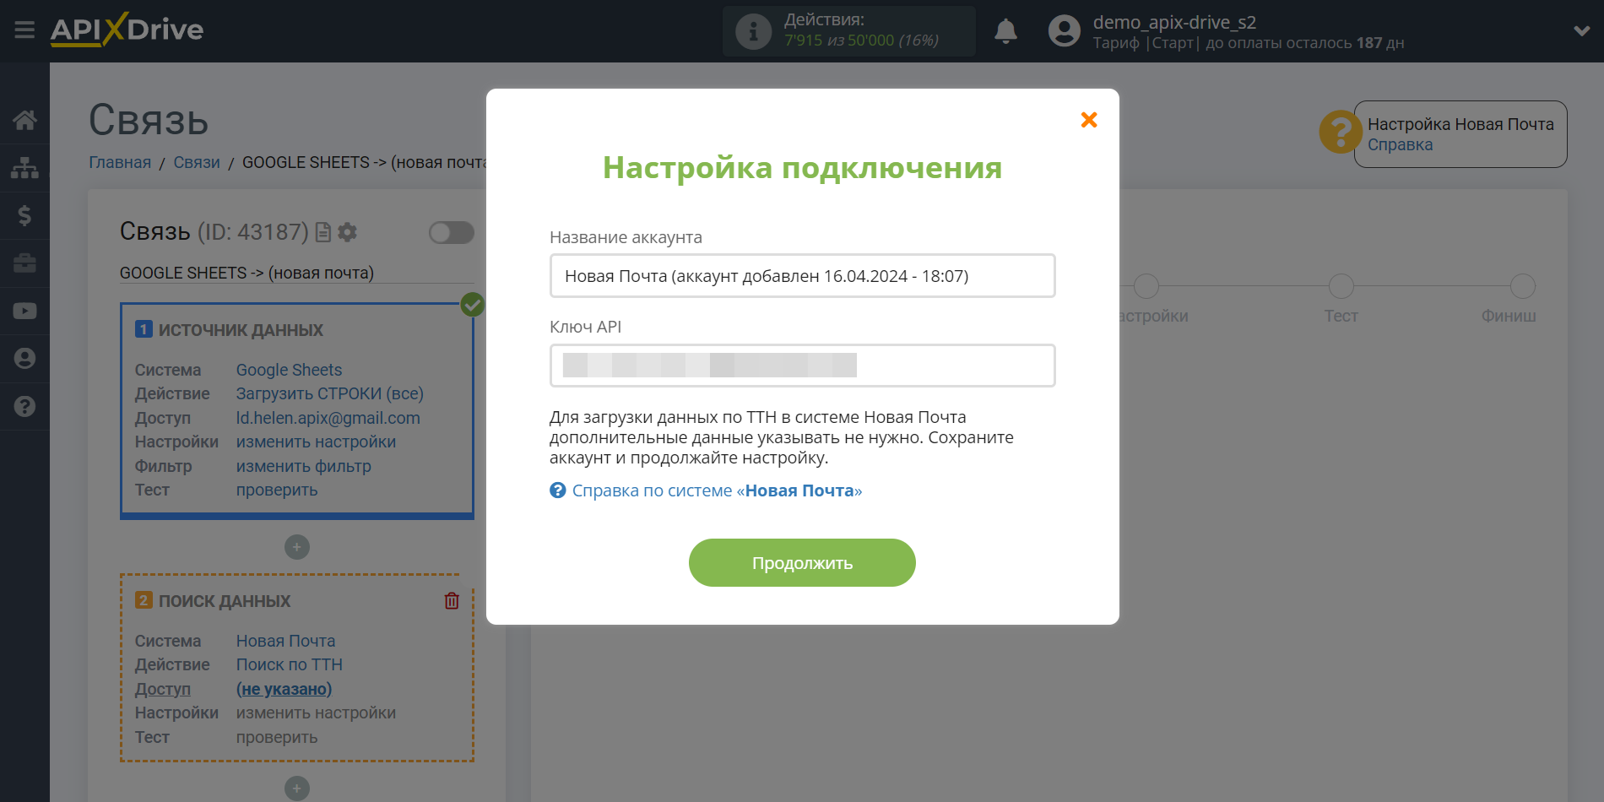The height and width of the screenshot is (802, 1604).
Task: Open the connection settings gear icon
Action: (x=347, y=232)
